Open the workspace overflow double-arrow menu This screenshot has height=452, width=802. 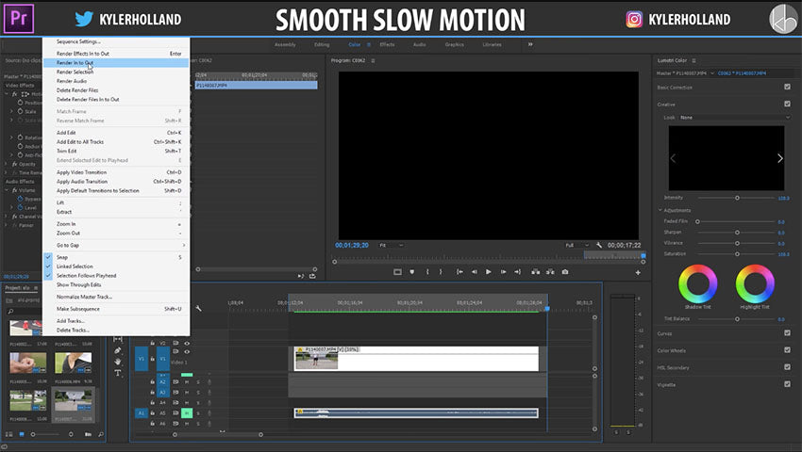530,44
